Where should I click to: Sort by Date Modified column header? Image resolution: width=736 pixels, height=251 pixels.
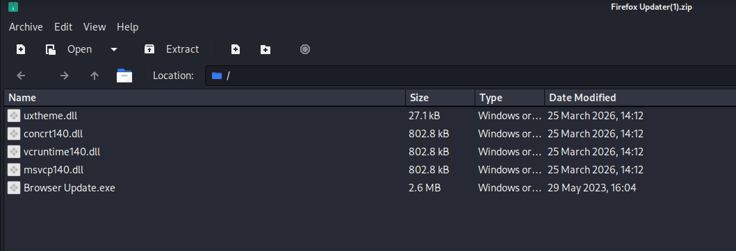click(640, 98)
